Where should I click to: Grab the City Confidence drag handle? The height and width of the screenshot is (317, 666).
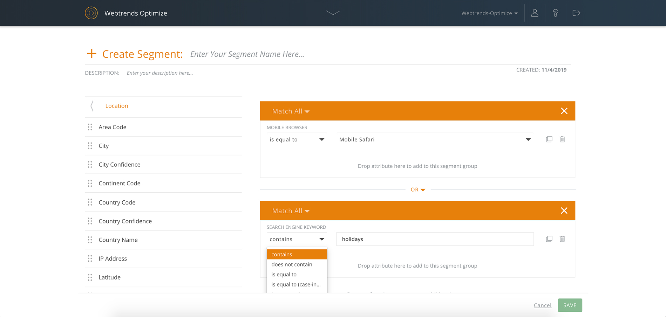90,164
